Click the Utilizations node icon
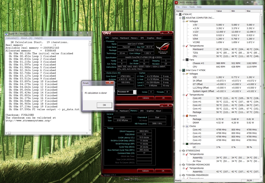The width and height of the screenshot is (265, 183). (187, 144)
